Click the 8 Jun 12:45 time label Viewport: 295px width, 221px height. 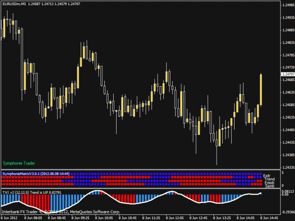coord(198,218)
